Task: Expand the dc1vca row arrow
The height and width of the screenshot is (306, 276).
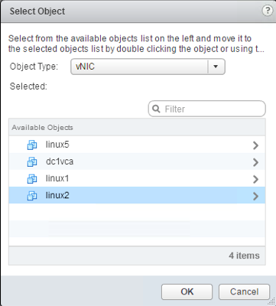Action: [255, 162]
